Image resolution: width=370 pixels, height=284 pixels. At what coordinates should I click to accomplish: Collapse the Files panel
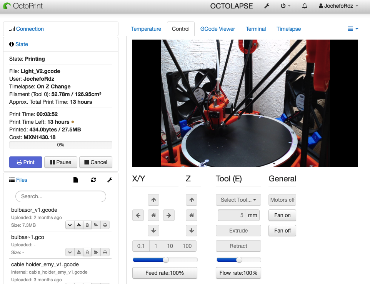[22, 180]
